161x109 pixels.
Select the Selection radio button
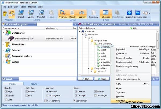[47, 92]
